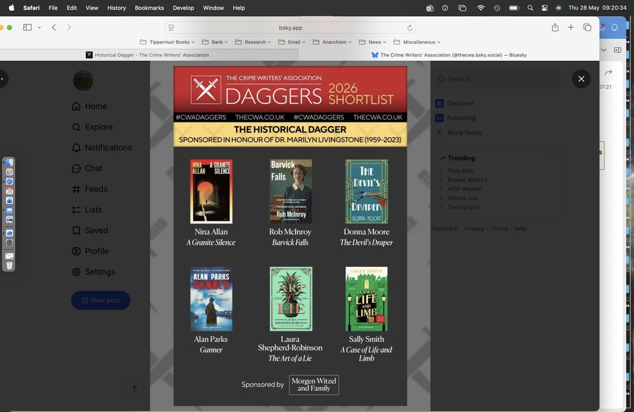
Task: Open Home in Bluesky sidebar
Action: tap(89, 106)
